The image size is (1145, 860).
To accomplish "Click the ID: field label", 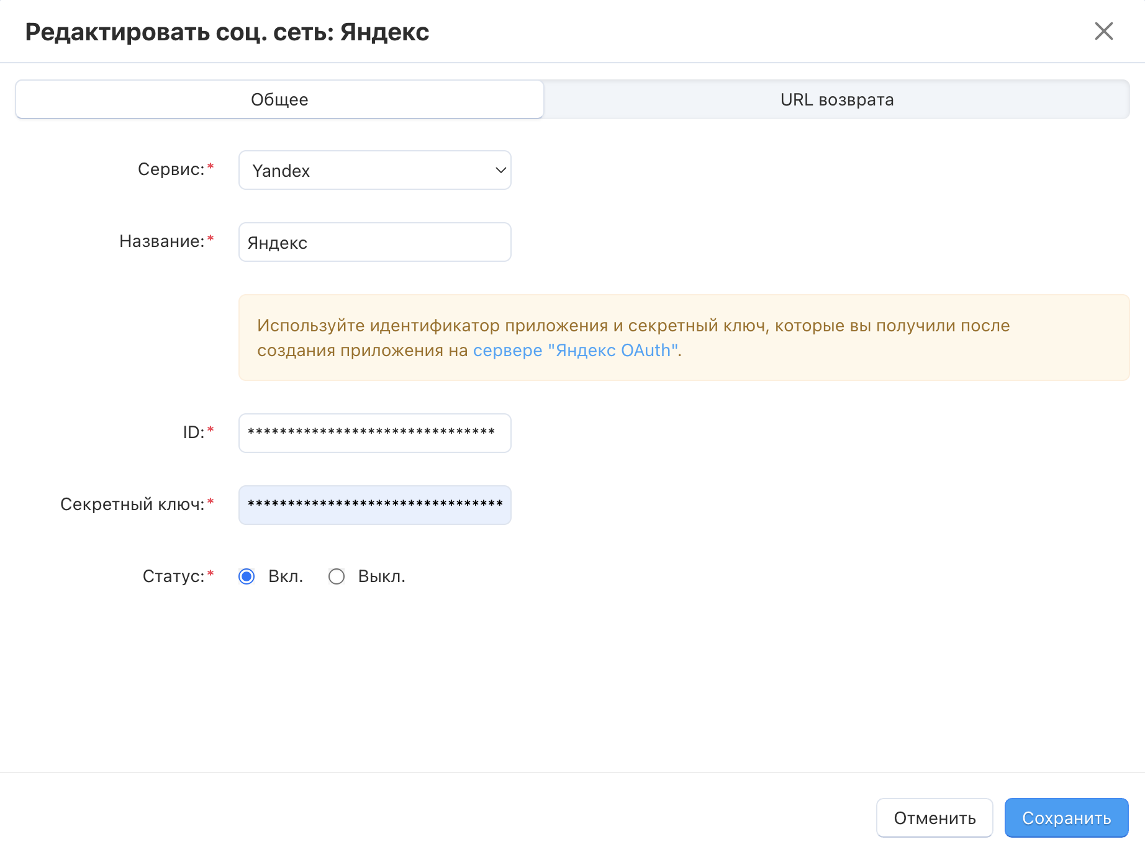I will [x=193, y=432].
